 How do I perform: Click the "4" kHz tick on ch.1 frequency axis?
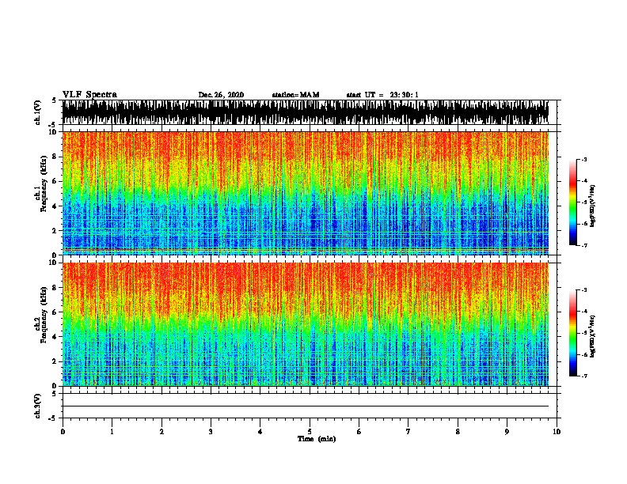[x=56, y=206]
